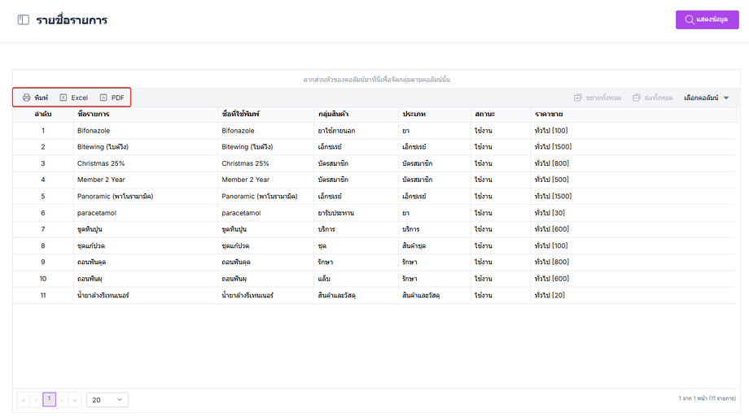749x417 pixels.
Task: Select the Panoramic (พาโนรามามิค) row
Action: tap(115, 196)
